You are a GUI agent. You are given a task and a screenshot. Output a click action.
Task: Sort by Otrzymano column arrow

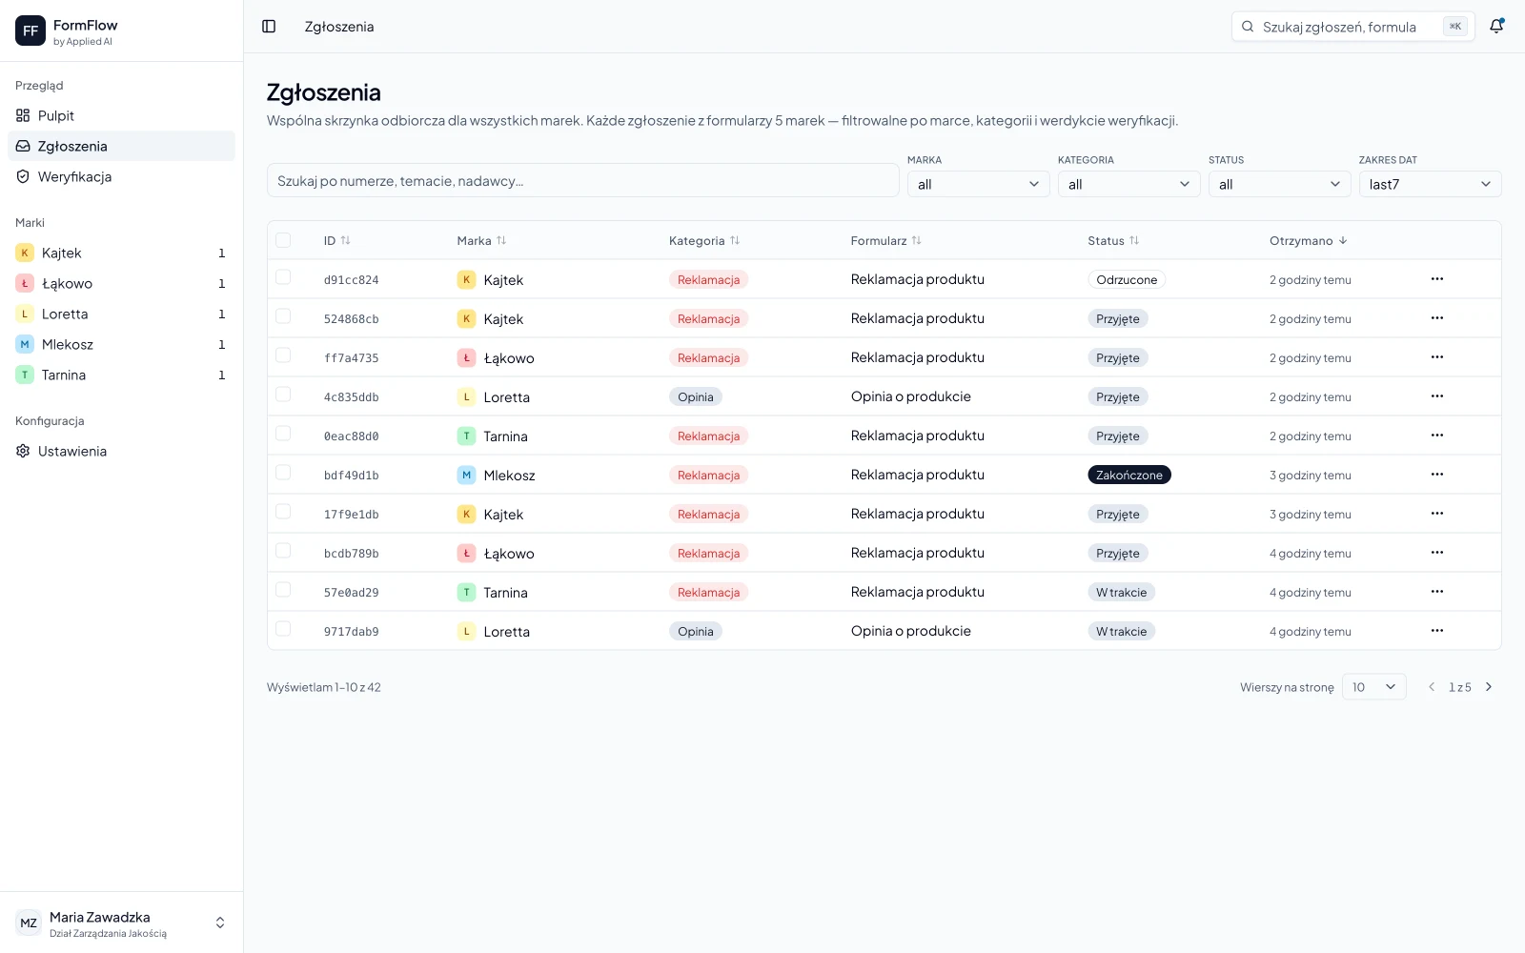(1343, 241)
